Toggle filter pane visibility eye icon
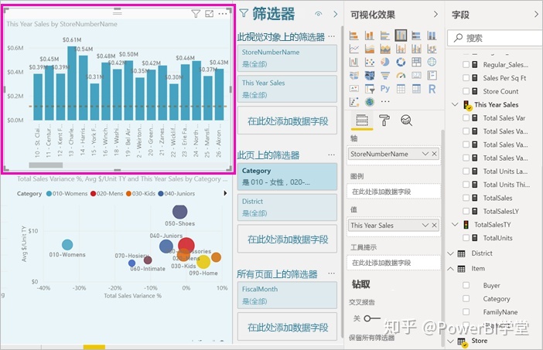This screenshot has width=543, height=350. (318, 14)
